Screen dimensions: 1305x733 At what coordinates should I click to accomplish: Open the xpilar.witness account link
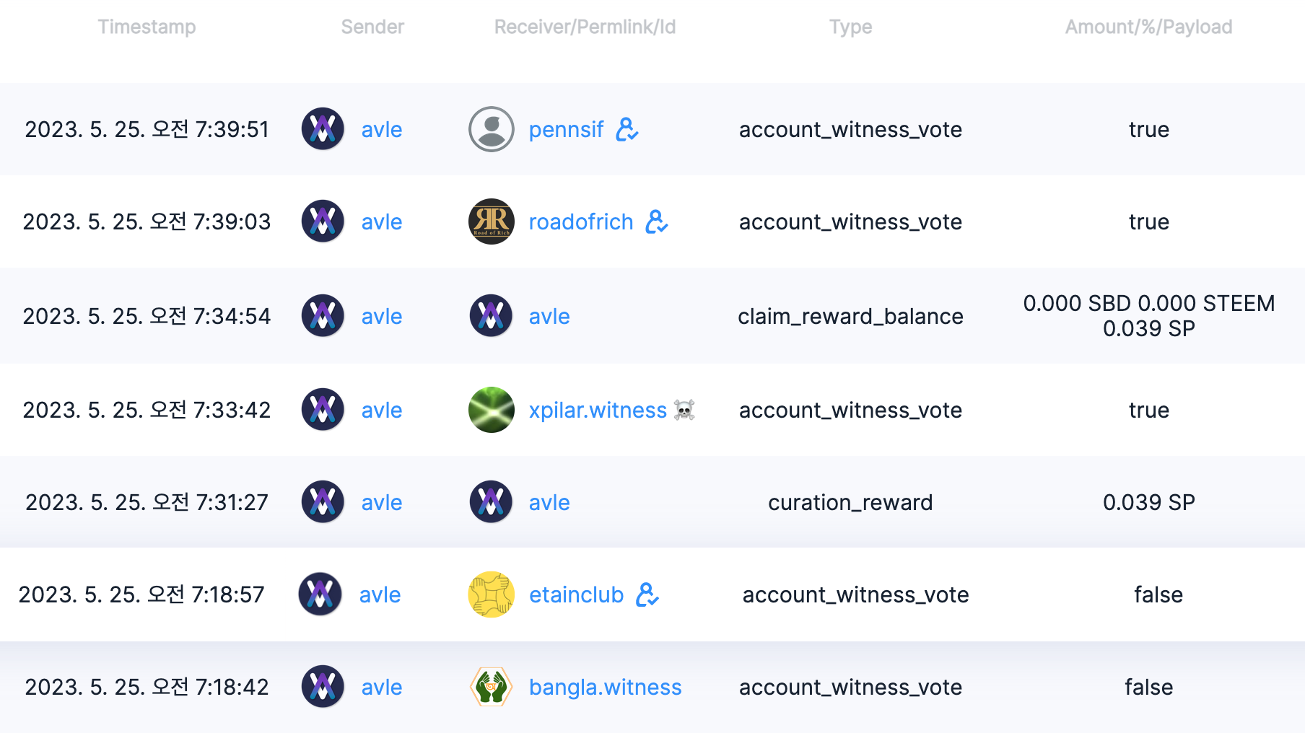pos(598,411)
